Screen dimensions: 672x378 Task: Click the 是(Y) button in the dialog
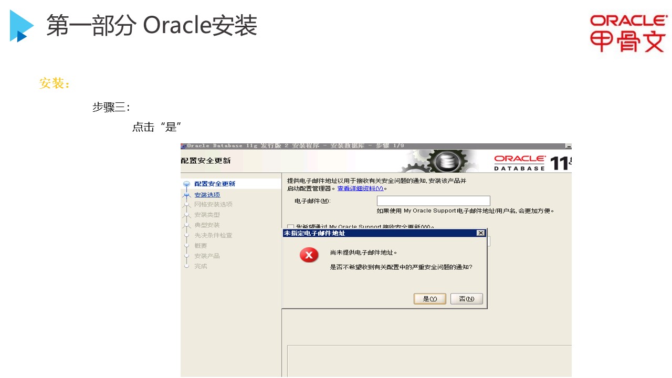tap(430, 299)
